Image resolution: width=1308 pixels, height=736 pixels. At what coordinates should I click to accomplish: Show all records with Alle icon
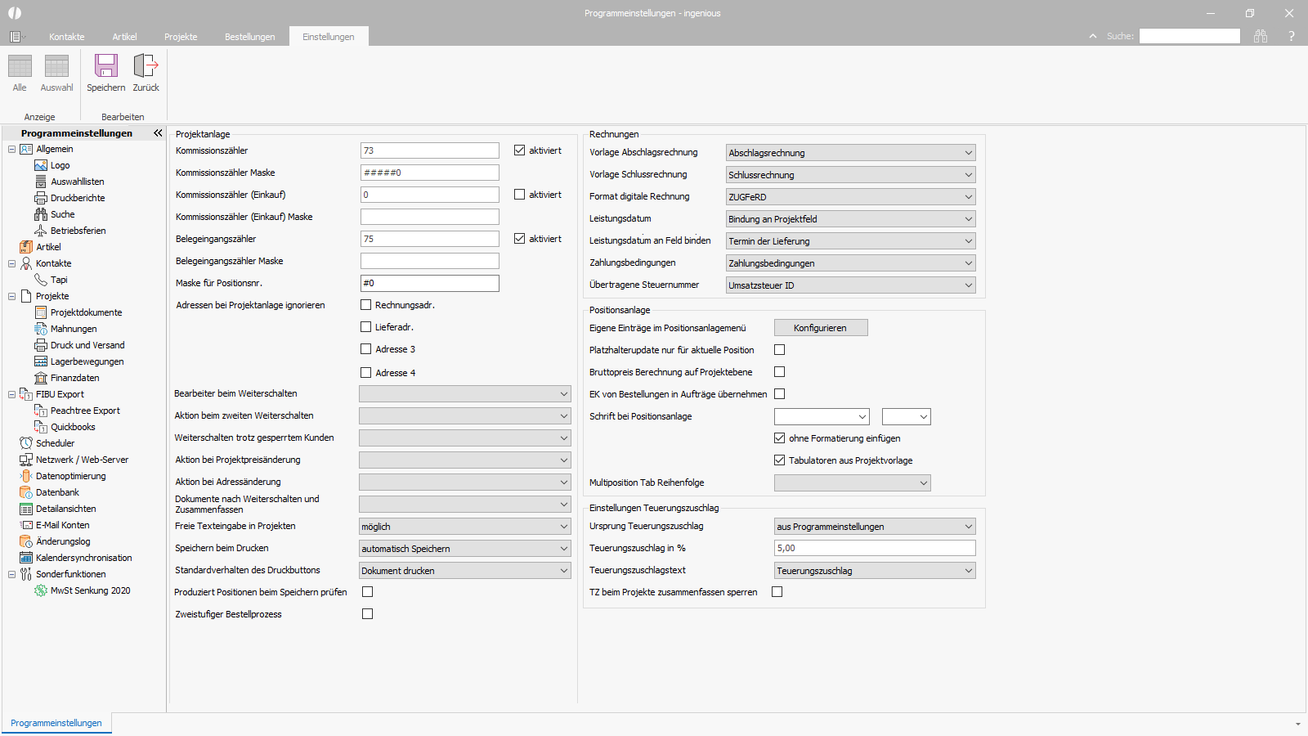click(x=20, y=66)
